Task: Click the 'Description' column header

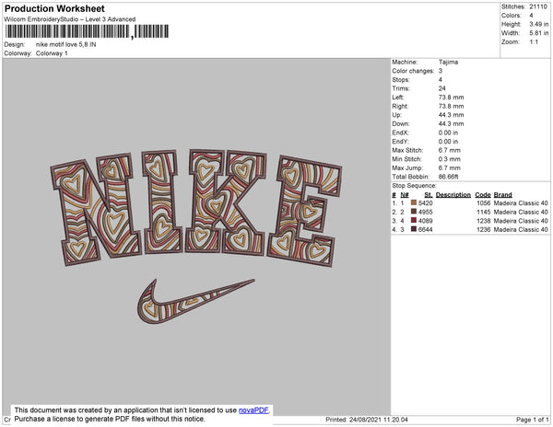Action: (453, 195)
